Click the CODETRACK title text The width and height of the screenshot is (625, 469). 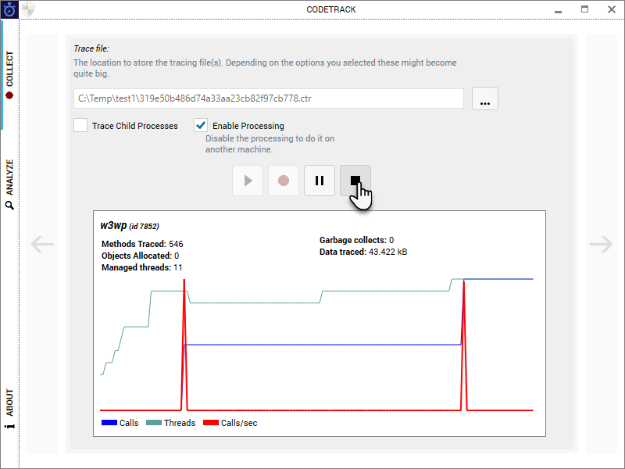point(331,9)
